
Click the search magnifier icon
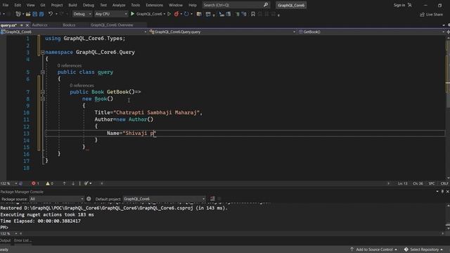tap(266, 5)
